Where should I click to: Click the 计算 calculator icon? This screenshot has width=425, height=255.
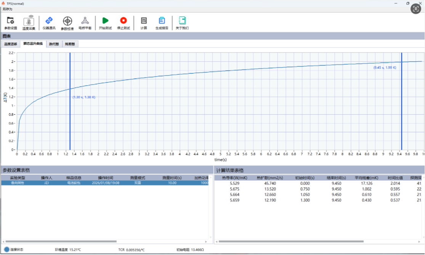[144, 21]
